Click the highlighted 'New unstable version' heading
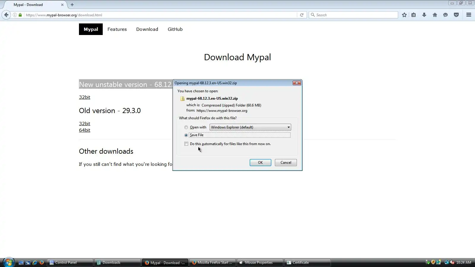 pyautogui.click(x=126, y=85)
